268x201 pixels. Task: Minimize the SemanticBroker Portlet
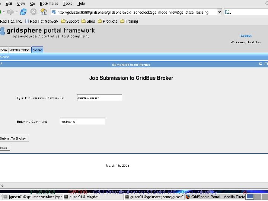[x=261, y=64]
